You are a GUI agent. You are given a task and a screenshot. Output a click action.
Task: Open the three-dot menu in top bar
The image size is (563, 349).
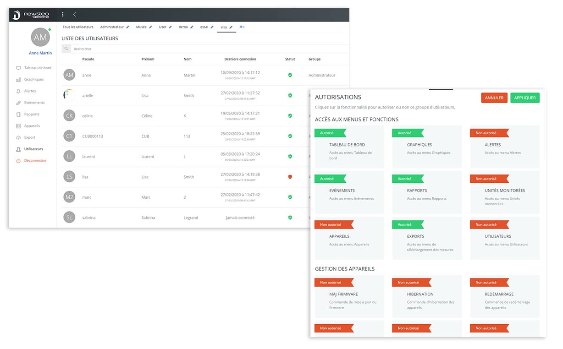click(x=63, y=14)
